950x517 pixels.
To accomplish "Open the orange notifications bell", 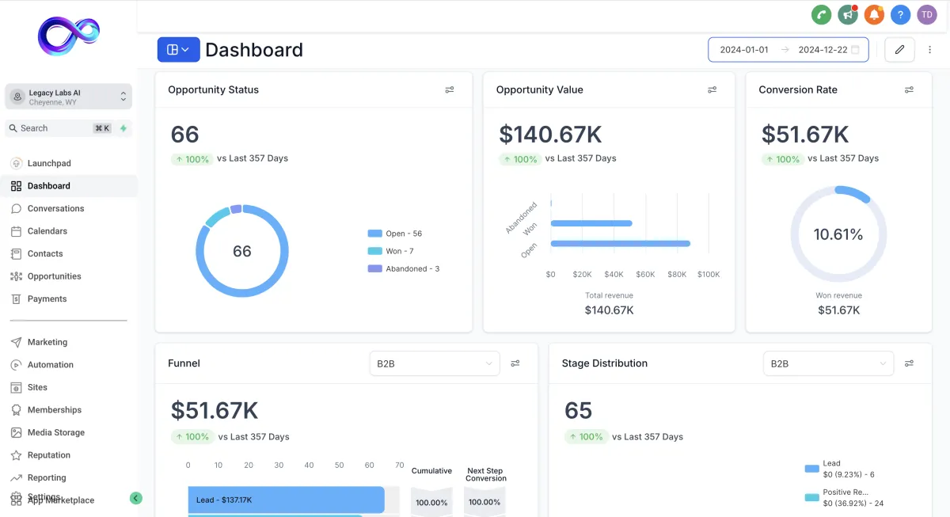I will (x=874, y=14).
